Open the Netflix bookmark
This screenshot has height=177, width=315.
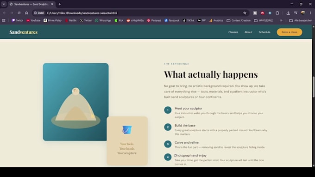pyautogui.click(x=71, y=20)
